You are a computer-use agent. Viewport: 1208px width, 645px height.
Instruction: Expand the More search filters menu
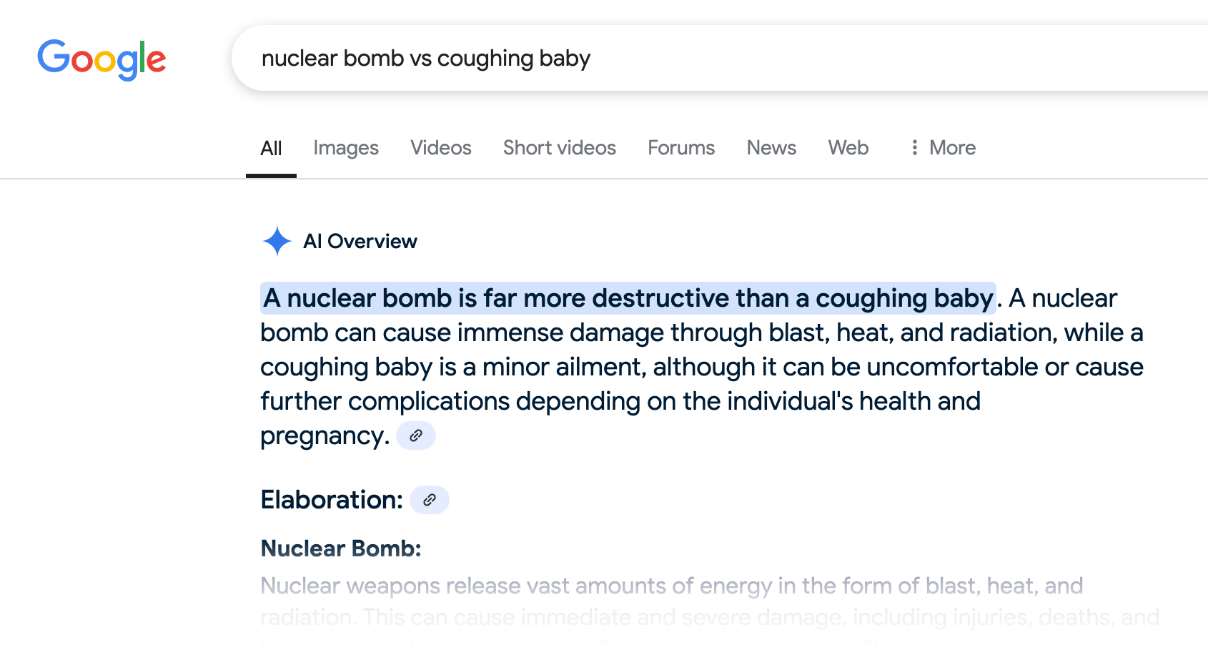[x=943, y=148]
